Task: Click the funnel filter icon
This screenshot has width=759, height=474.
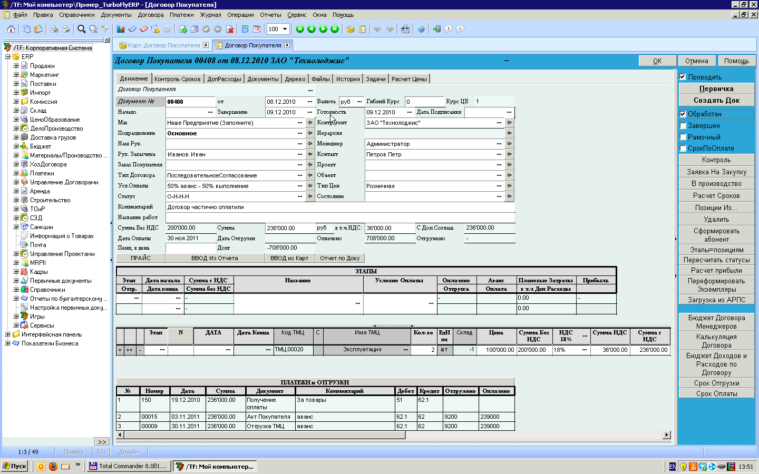Action: click(105, 29)
